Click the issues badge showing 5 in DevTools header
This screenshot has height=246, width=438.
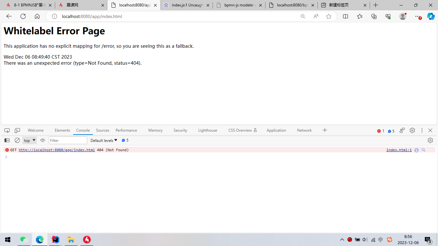(391, 131)
